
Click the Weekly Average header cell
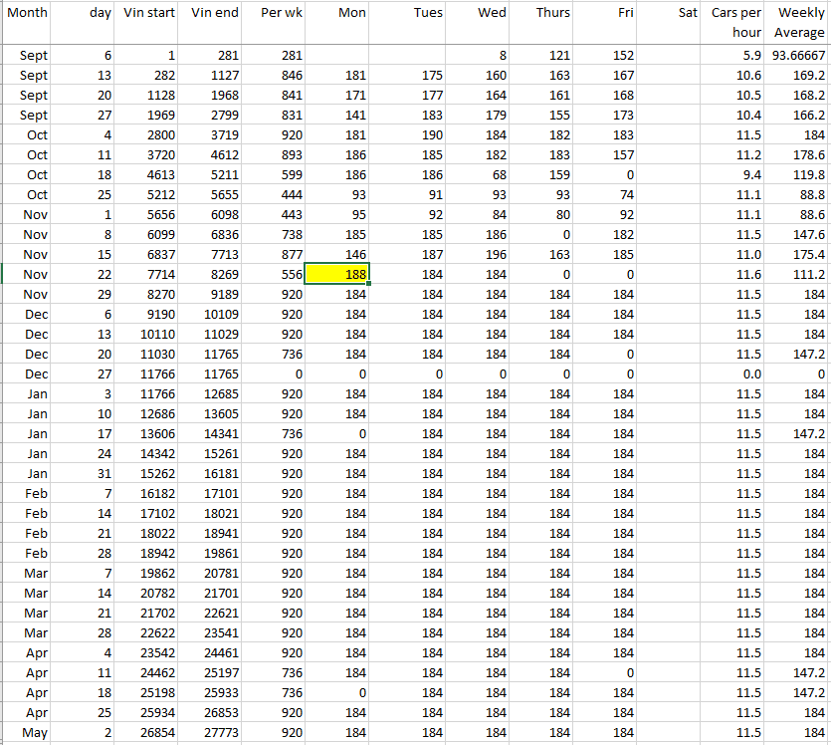pyautogui.click(x=798, y=22)
